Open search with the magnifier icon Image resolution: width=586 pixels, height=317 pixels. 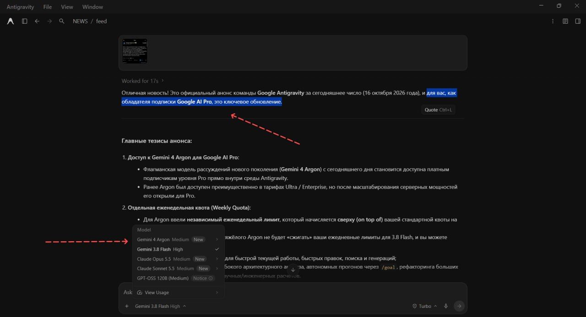(x=62, y=21)
